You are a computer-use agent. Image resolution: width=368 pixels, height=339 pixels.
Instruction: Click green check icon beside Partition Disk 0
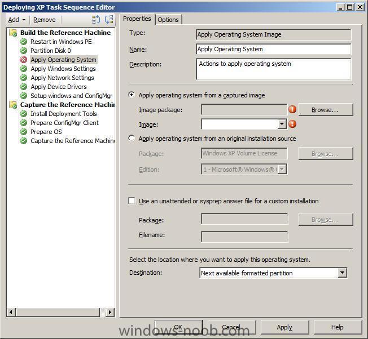24,51
